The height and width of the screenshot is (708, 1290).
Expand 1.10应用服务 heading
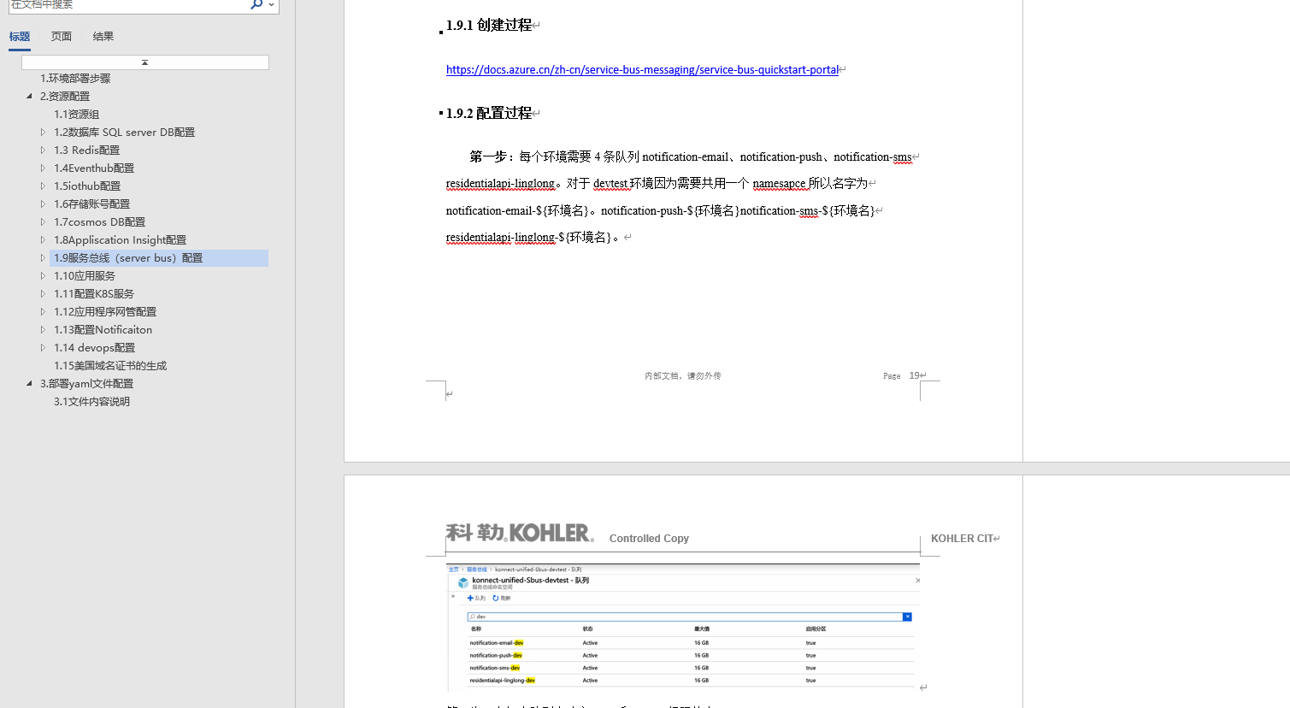click(43, 276)
